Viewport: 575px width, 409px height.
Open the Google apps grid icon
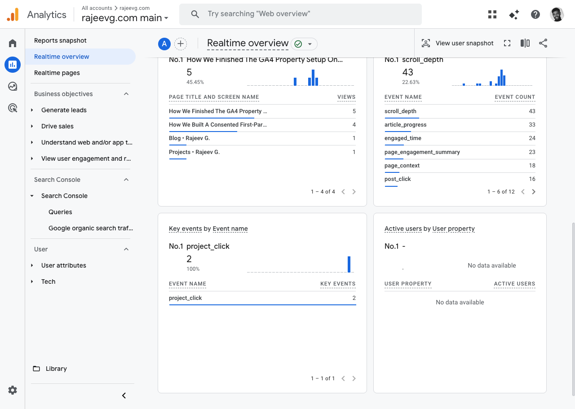point(492,14)
